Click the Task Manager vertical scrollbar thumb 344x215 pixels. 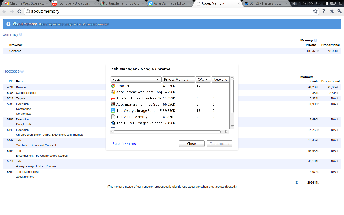coord(232,96)
